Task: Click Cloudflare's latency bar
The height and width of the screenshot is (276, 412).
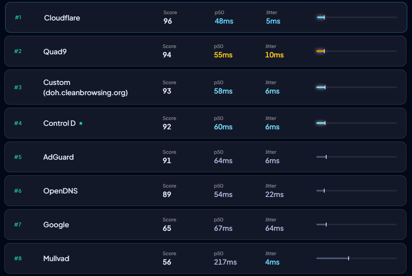Action: click(x=357, y=17)
